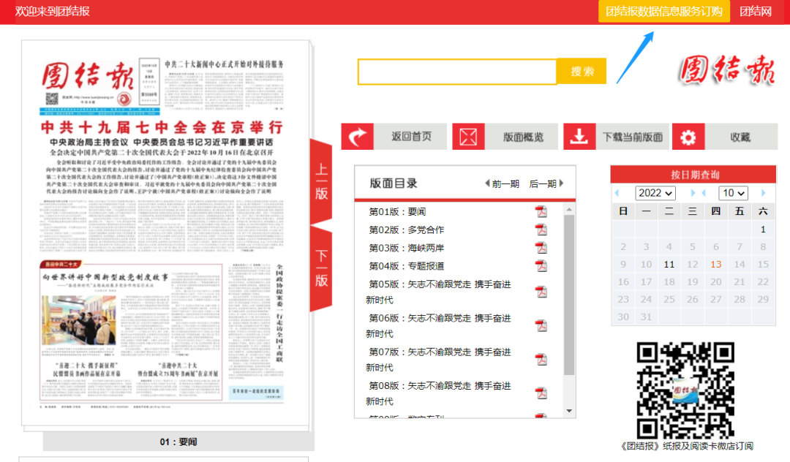Open the 团结网 link in top bar
The image size is (790, 462).
point(755,12)
